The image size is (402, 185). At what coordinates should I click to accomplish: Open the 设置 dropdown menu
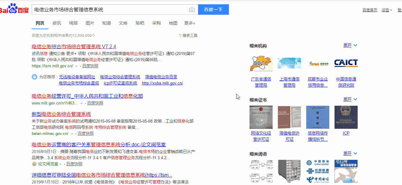pyautogui.click(x=387, y=10)
